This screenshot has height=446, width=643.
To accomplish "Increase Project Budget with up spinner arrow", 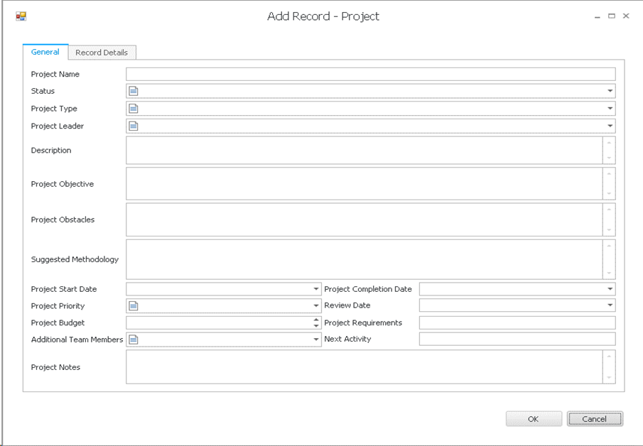I will point(316,320).
